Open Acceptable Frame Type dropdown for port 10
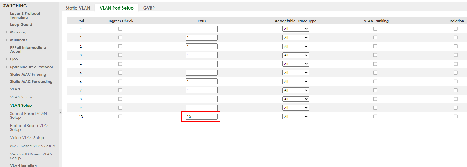Image resolution: width=467 pixels, height=167 pixels. tap(296, 117)
